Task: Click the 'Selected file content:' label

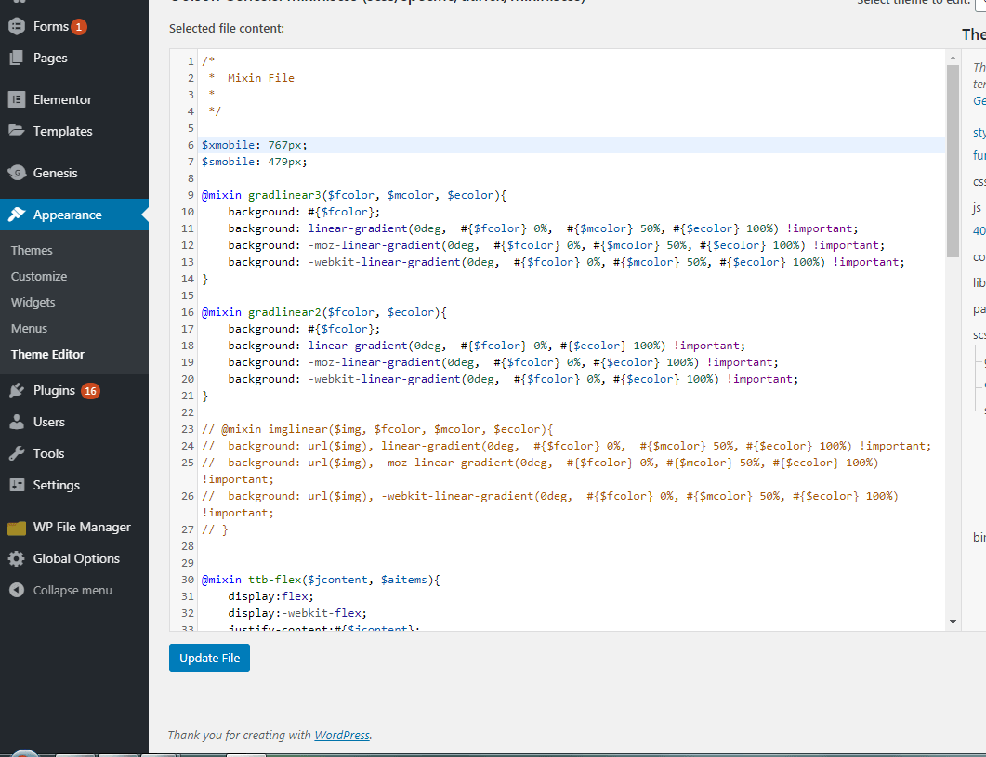Action: (x=227, y=28)
